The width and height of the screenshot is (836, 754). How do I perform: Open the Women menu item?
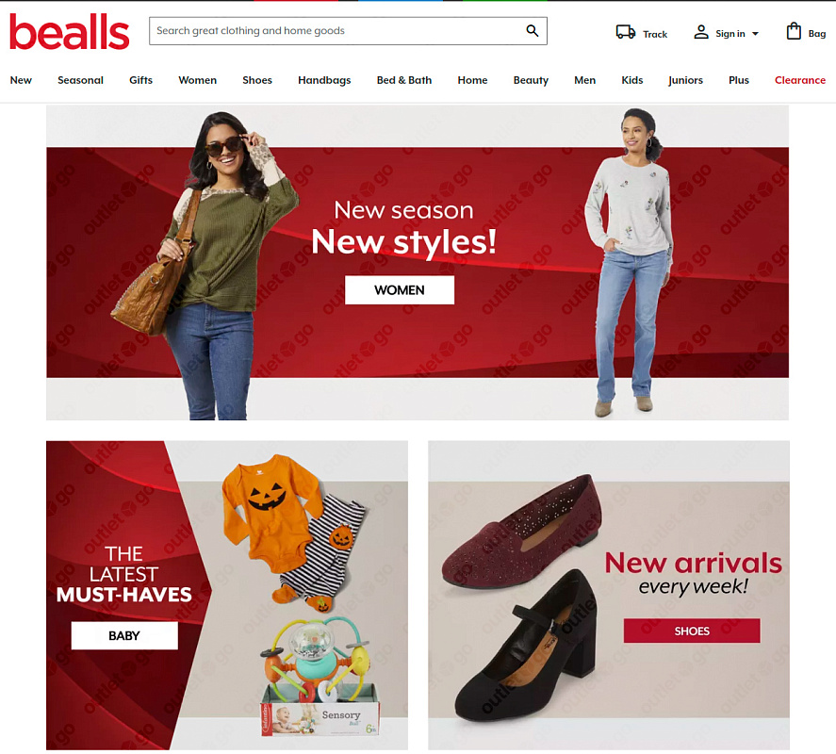click(x=197, y=80)
